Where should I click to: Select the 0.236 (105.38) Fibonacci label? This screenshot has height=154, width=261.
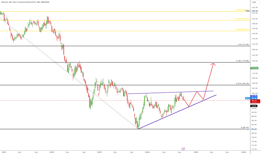242,83
